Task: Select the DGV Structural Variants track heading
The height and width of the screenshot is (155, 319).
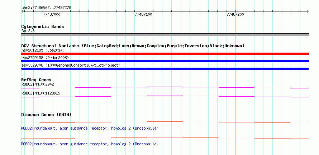Action: (x=133, y=46)
